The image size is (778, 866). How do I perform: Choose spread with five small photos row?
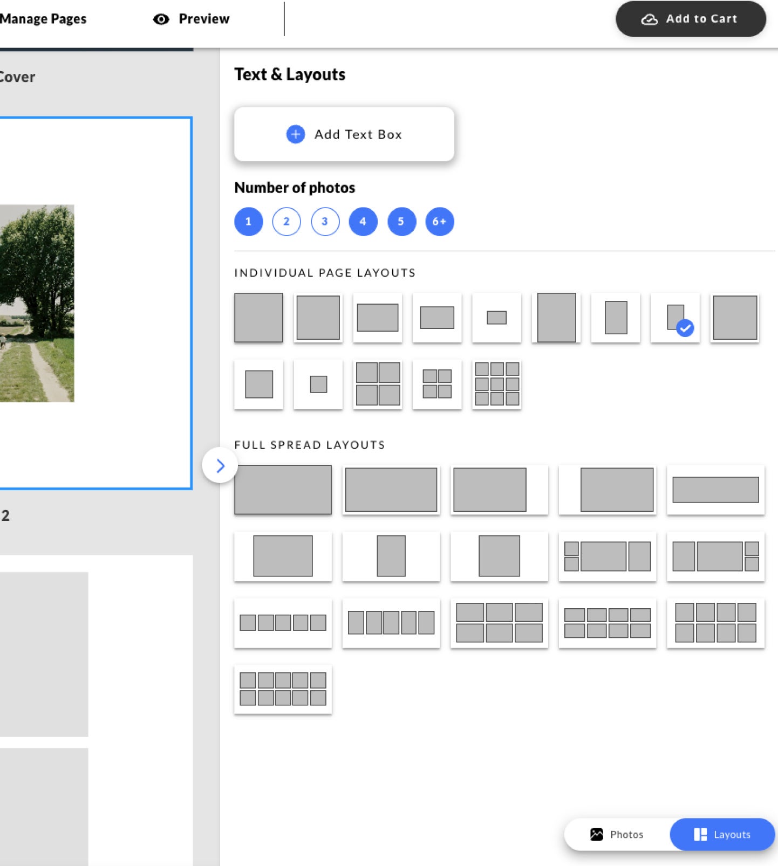[283, 623]
